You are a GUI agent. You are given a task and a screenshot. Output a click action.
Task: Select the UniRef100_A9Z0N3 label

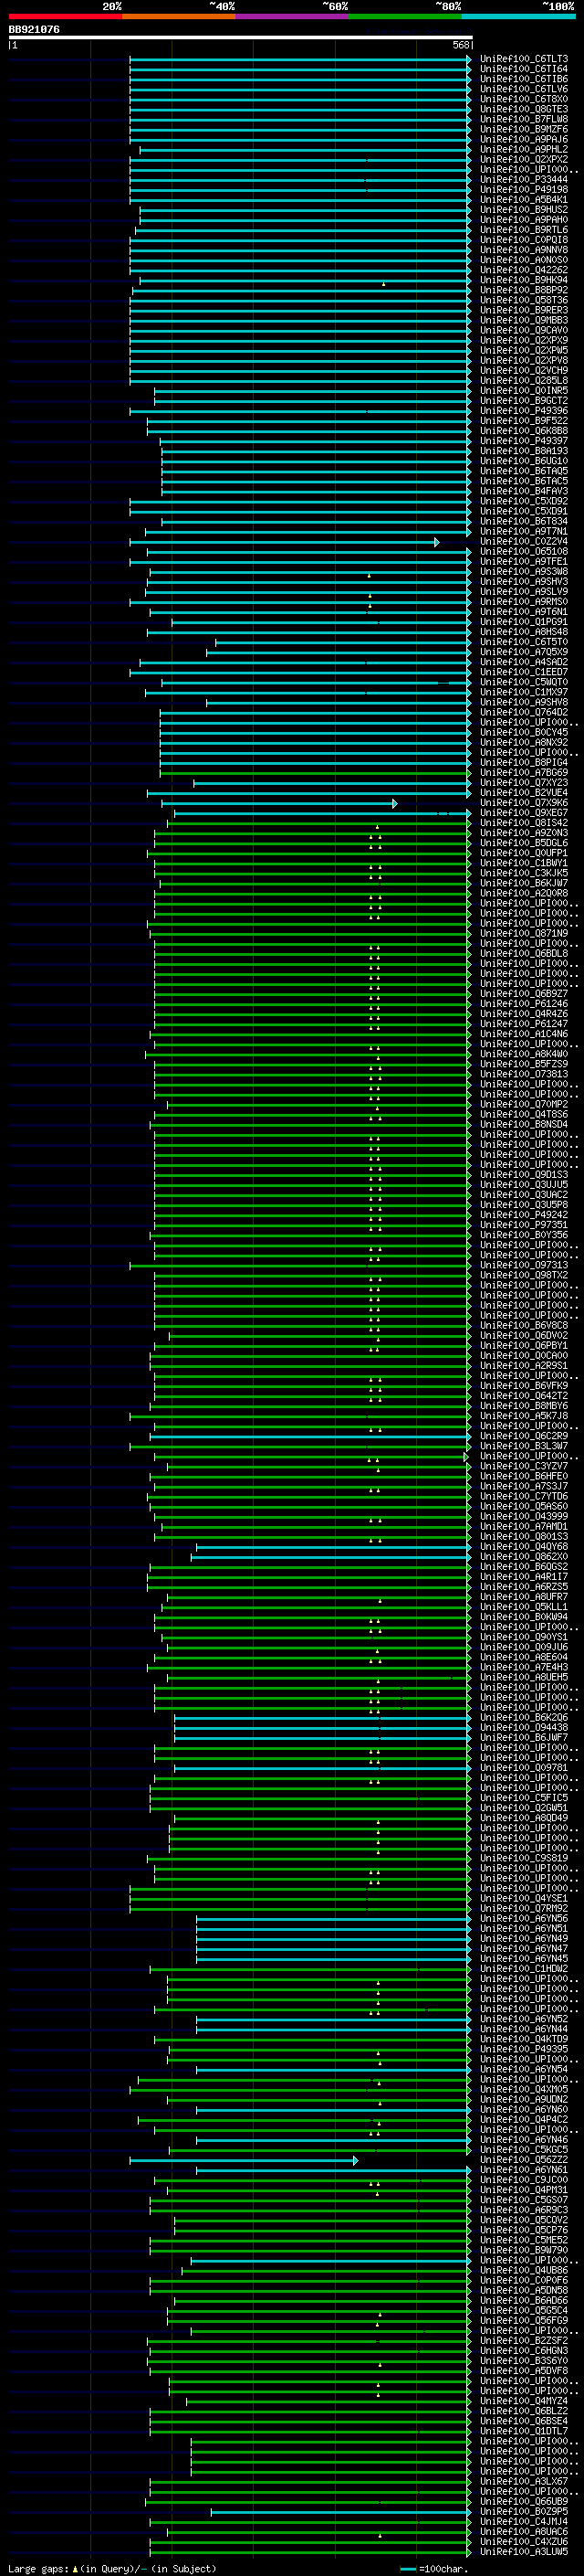(x=524, y=833)
